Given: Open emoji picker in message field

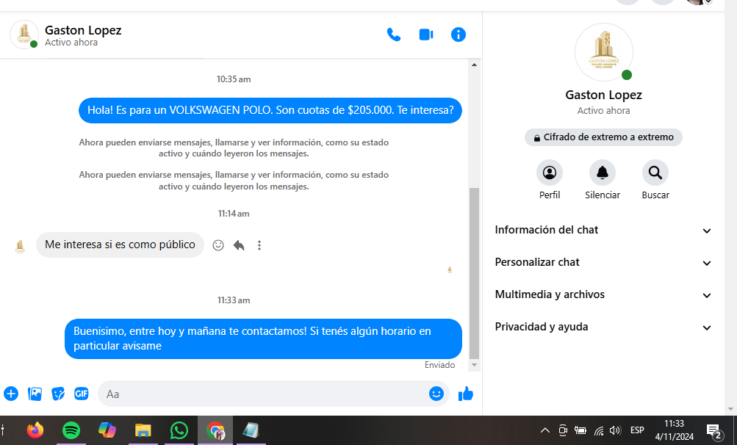Looking at the screenshot, I should tap(436, 394).
